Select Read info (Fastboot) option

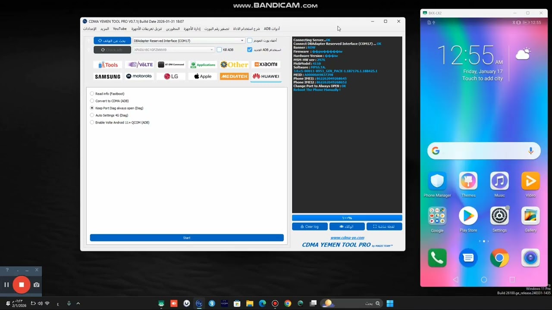[x=107, y=94]
